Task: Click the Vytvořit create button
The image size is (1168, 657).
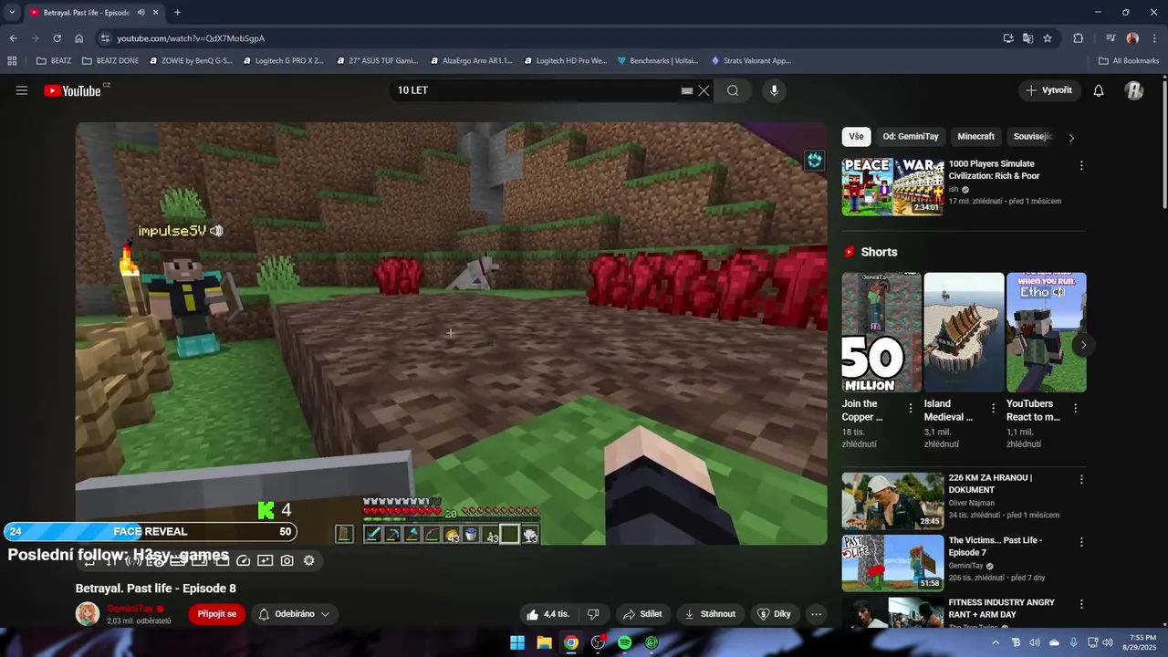Action: pos(1049,90)
